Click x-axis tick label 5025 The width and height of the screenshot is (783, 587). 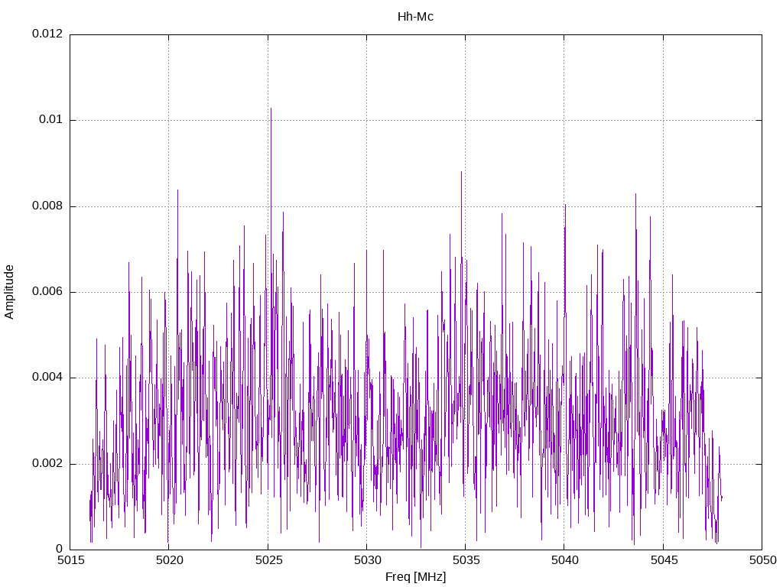(x=268, y=560)
